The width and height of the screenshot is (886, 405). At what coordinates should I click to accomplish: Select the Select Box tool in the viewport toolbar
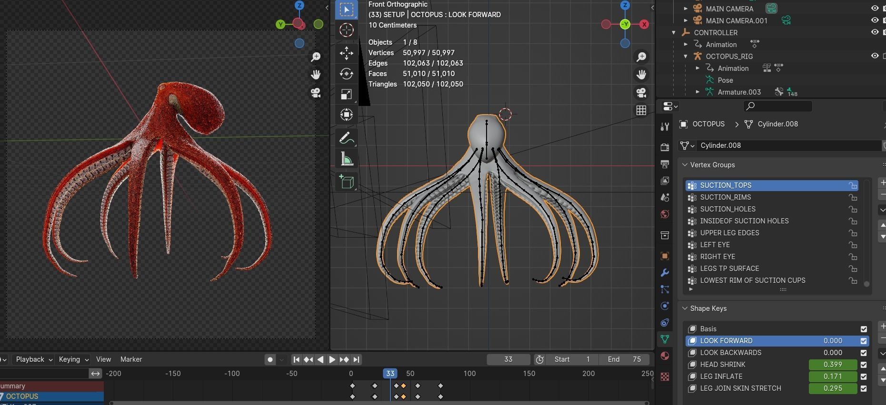(347, 10)
